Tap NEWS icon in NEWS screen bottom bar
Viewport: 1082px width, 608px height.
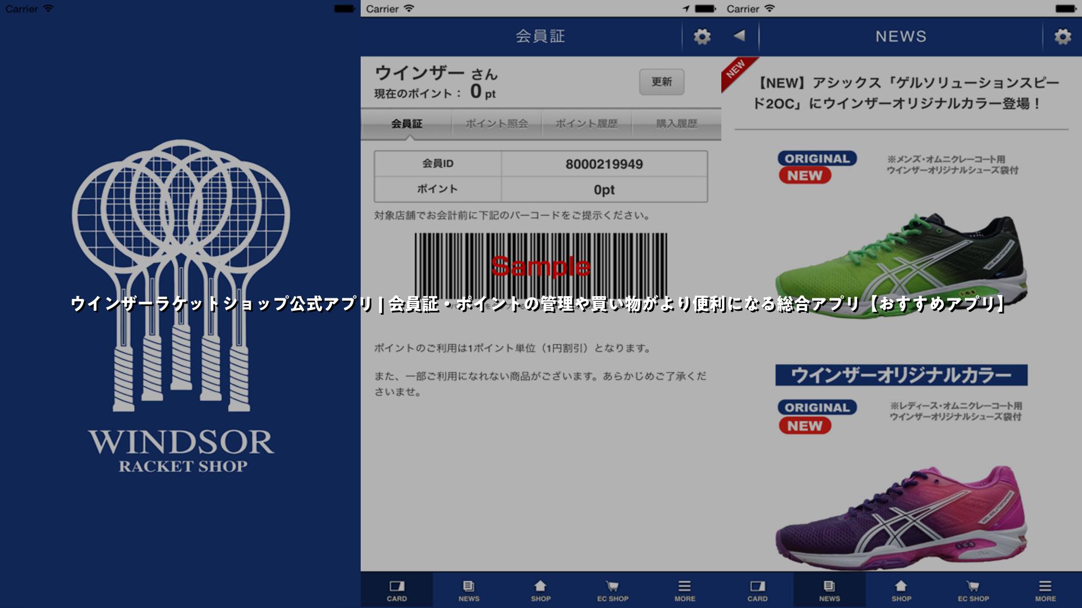pyautogui.click(x=830, y=591)
